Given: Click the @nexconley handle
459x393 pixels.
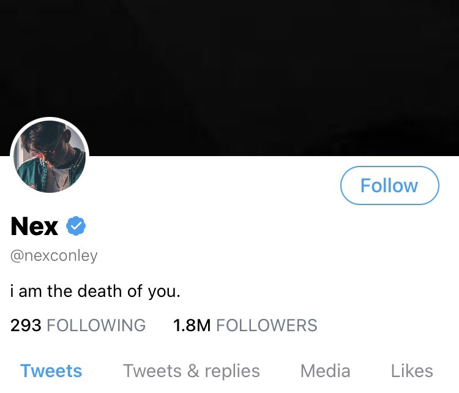Looking at the screenshot, I should [54, 256].
